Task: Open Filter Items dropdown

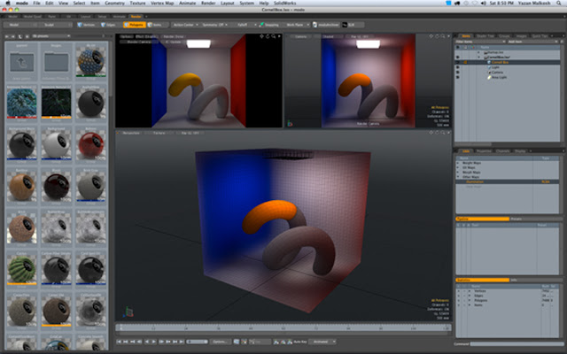Action: coord(480,42)
